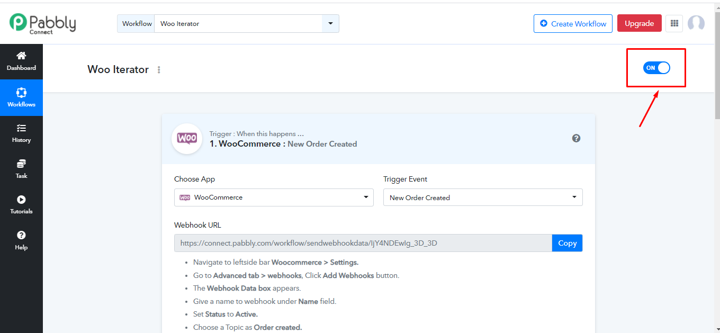Open the Task sidebar item
720x333 pixels.
pyautogui.click(x=21, y=169)
